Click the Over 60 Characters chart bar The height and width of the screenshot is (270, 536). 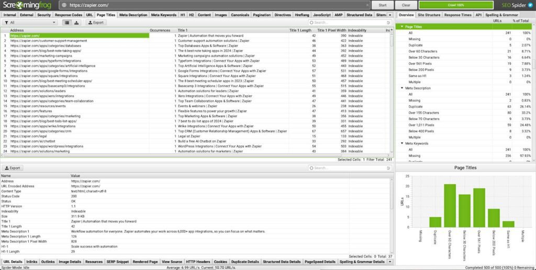point(450,206)
